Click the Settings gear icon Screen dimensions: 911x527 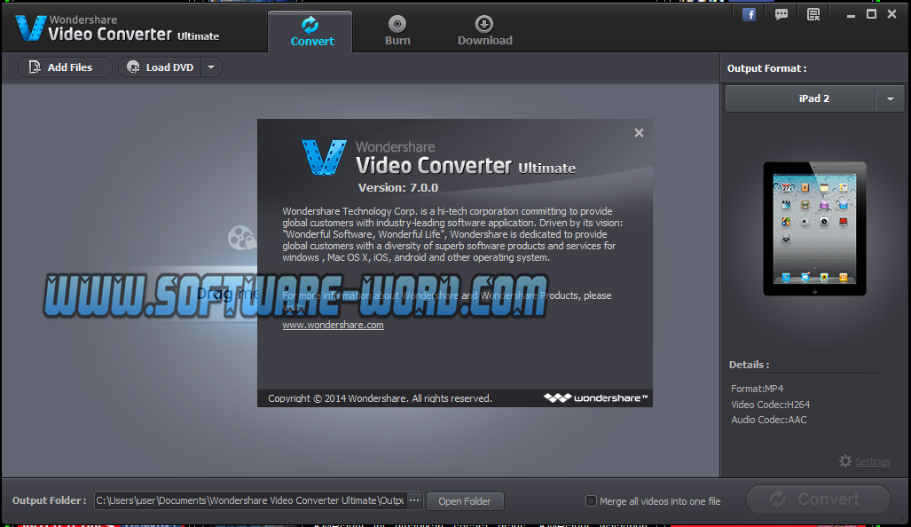(845, 460)
